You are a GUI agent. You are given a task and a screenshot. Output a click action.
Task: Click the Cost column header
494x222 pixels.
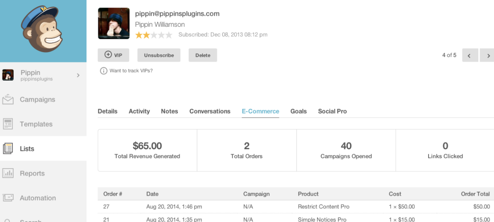(395, 194)
